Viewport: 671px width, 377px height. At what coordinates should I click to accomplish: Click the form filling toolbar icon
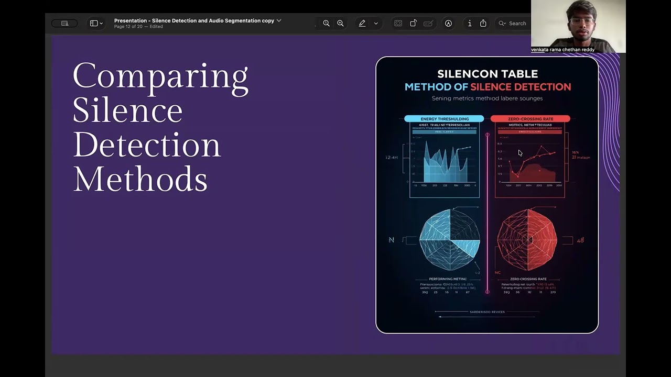point(428,23)
